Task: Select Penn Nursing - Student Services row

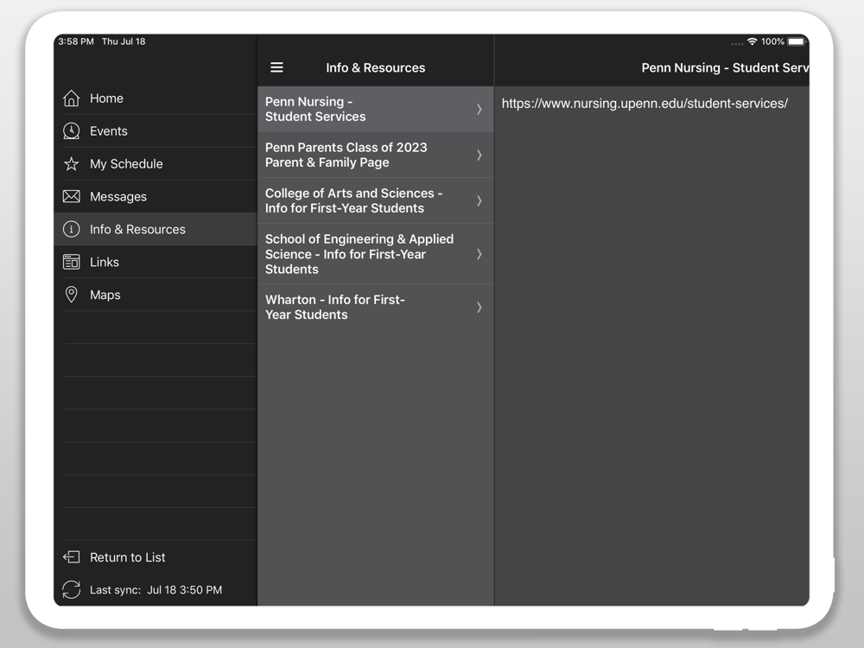Action: [x=375, y=109]
